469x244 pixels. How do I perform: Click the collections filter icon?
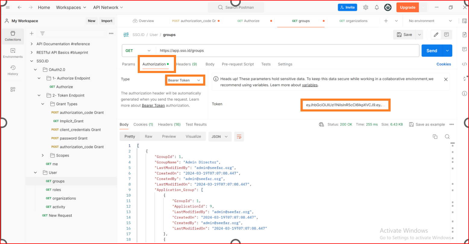[x=42, y=33]
